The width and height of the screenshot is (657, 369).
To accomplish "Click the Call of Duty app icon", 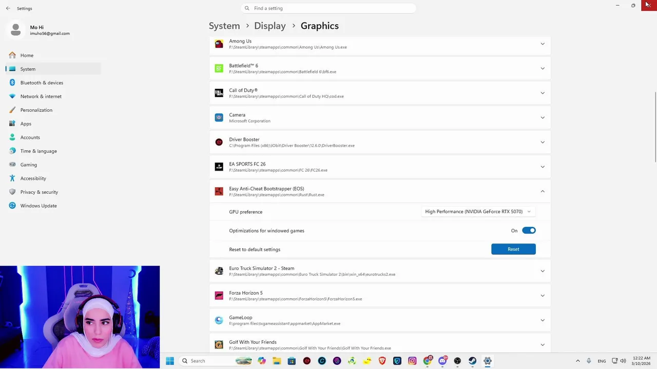I will click(x=219, y=93).
